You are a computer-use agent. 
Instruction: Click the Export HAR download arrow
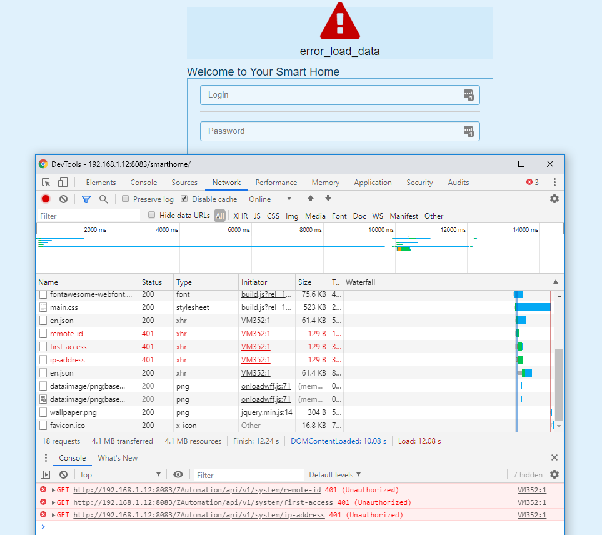[328, 199]
